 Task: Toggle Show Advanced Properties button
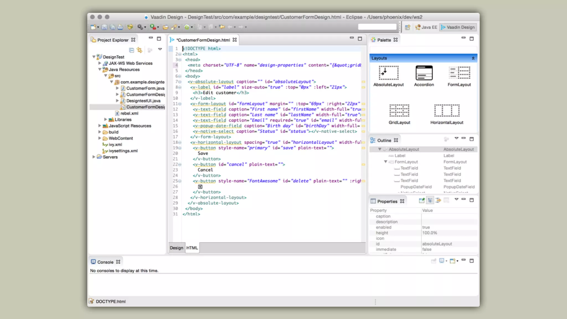[438, 200]
